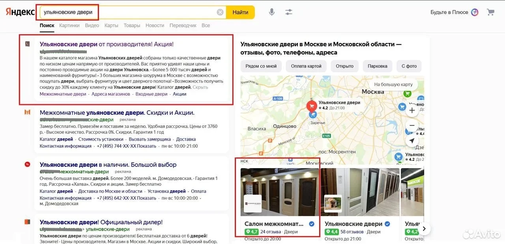Screen dimensions: 505x244
Task: Show next organization cards with arrow
Action: click(424, 228)
